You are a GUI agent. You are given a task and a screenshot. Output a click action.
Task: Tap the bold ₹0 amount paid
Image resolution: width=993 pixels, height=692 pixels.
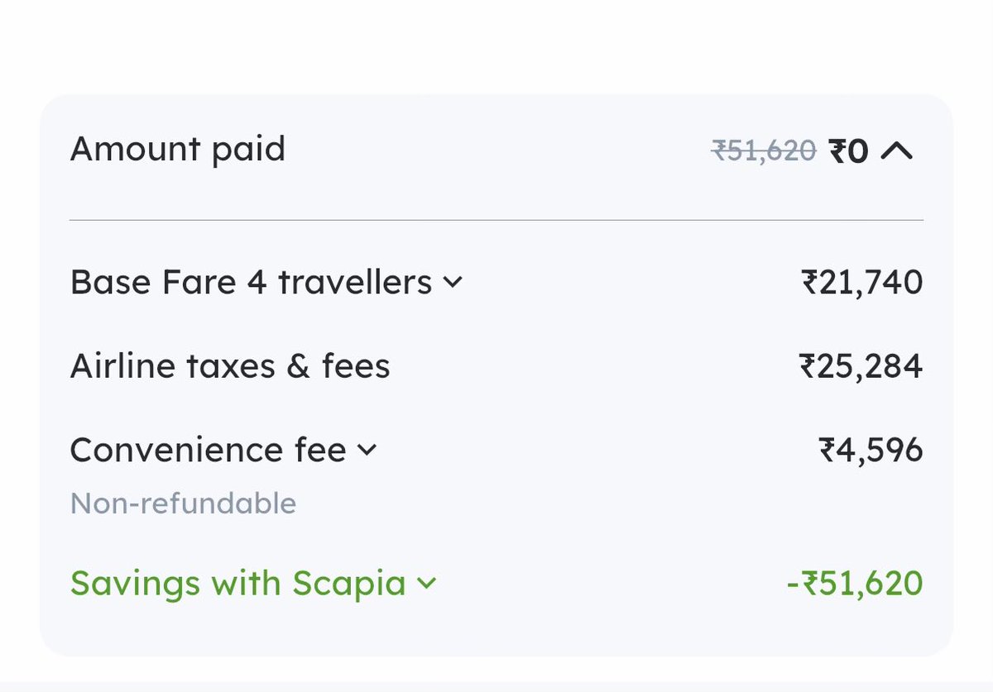tap(848, 151)
